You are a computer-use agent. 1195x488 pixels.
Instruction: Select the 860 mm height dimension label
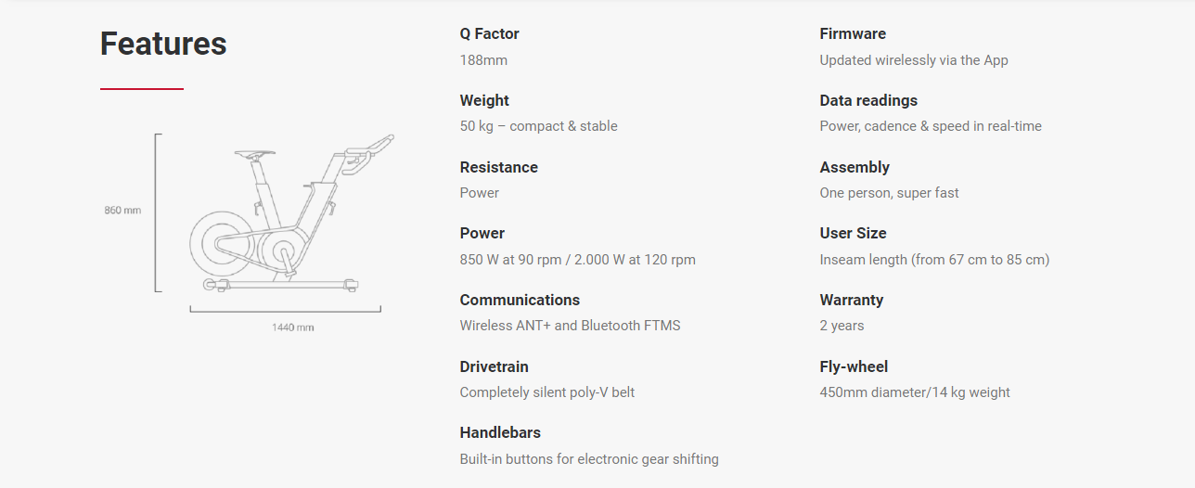pos(122,211)
